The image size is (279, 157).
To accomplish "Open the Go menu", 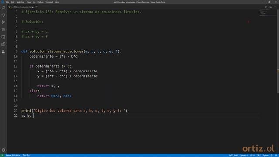I will pos(34,2).
